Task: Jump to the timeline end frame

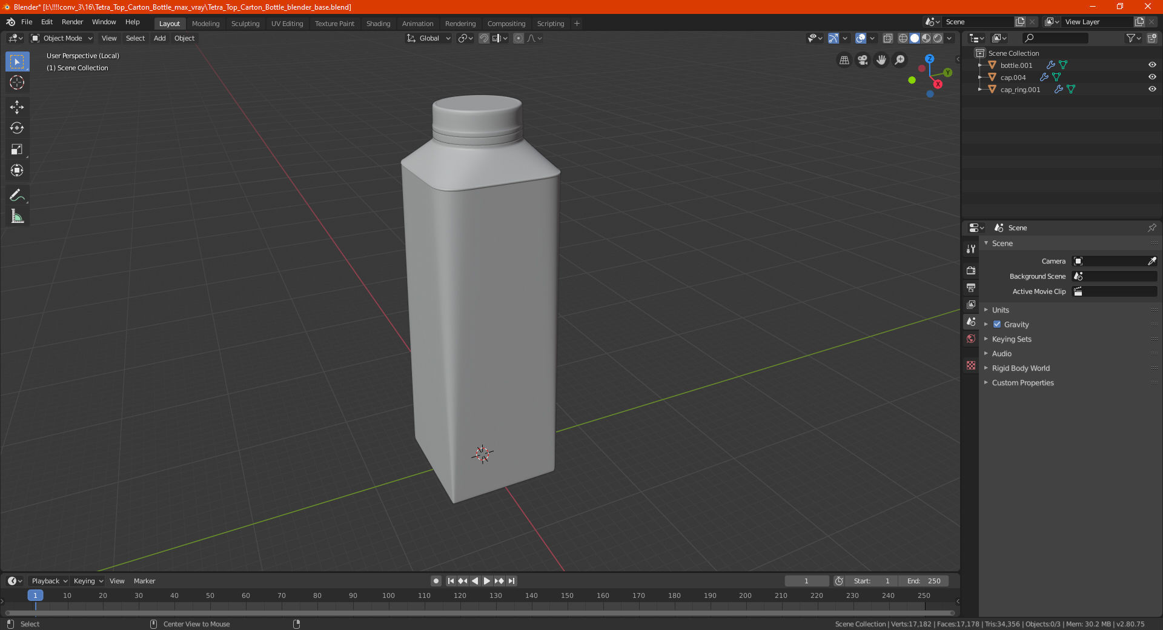Action: (x=511, y=581)
